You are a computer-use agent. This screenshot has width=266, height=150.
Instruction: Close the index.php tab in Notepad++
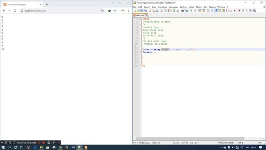(146, 15)
